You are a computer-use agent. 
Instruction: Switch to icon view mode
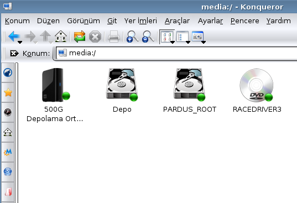click(x=166, y=36)
